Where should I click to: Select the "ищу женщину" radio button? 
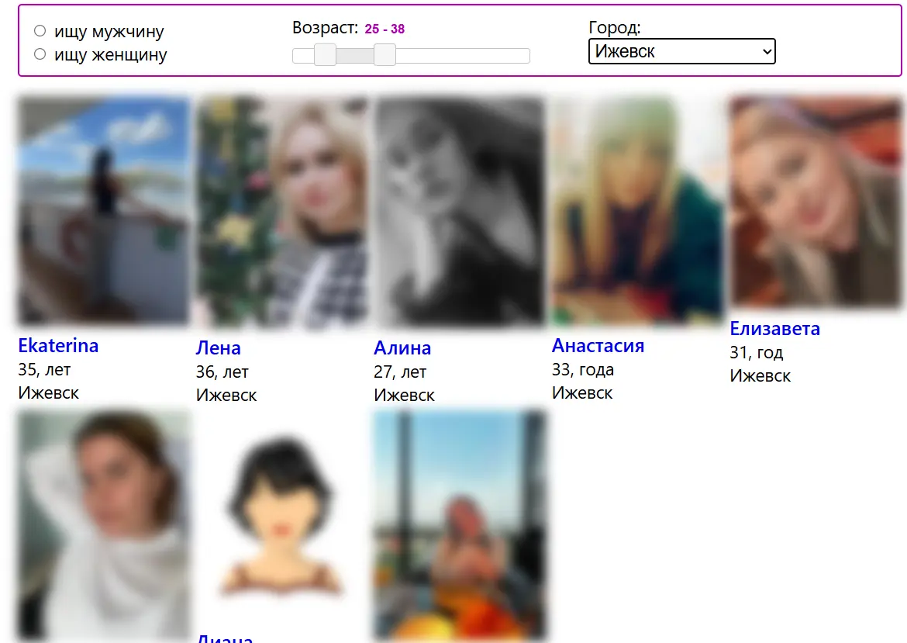pyautogui.click(x=40, y=54)
